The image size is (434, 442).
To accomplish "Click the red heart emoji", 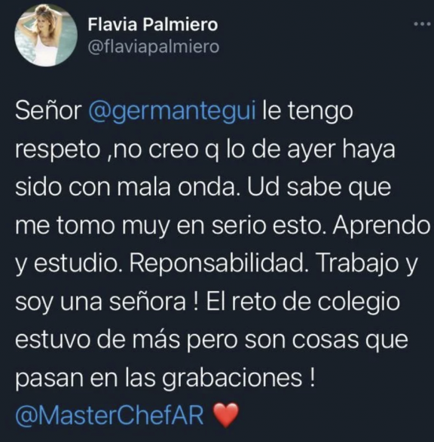I will 225,416.
